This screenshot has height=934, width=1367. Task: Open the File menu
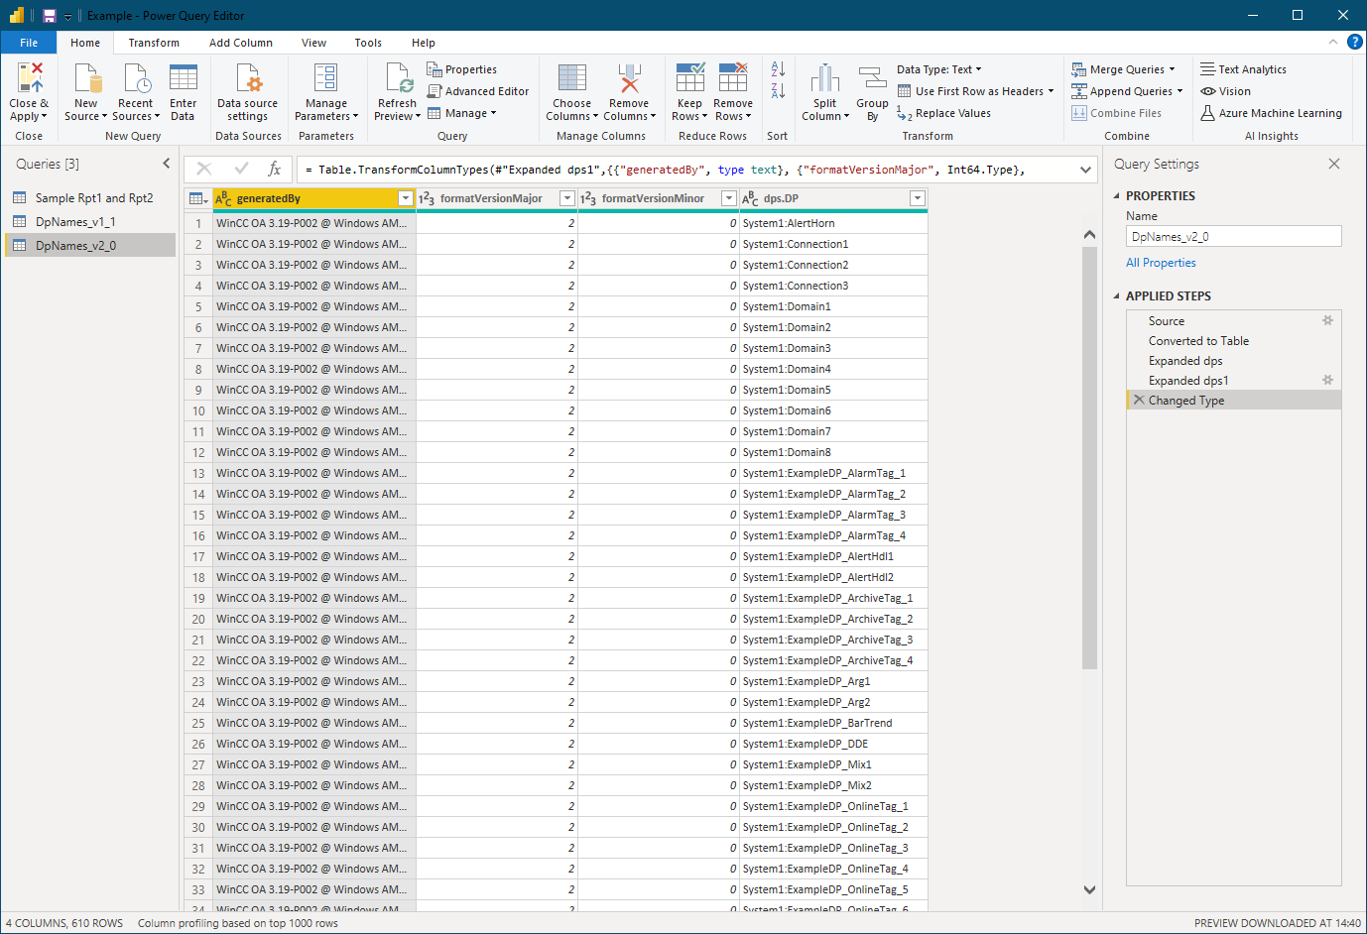[29, 43]
